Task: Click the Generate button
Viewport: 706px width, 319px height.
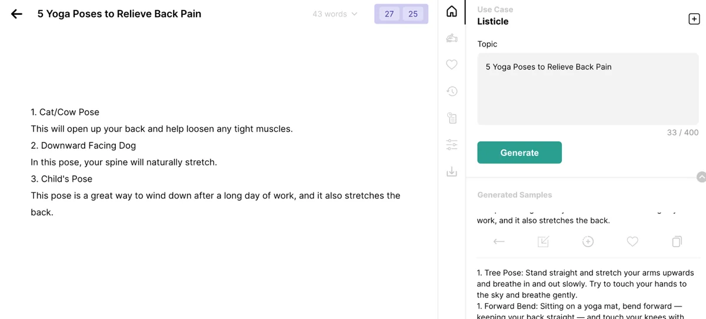Action: pyautogui.click(x=519, y=152)
